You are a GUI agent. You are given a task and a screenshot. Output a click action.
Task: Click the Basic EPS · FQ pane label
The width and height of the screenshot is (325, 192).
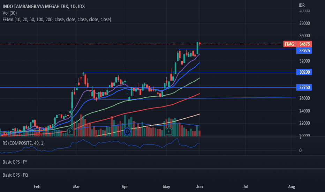click(15, 175)
